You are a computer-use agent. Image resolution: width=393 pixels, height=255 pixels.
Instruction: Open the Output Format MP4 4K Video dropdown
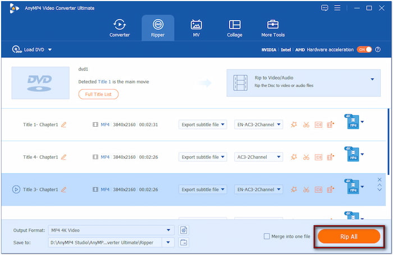pos(111,230)
